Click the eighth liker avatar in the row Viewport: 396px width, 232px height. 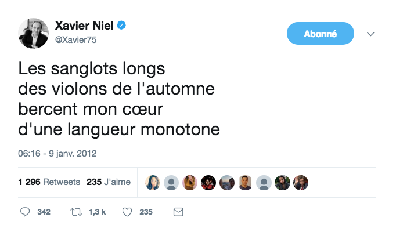(x=282, y=183)
